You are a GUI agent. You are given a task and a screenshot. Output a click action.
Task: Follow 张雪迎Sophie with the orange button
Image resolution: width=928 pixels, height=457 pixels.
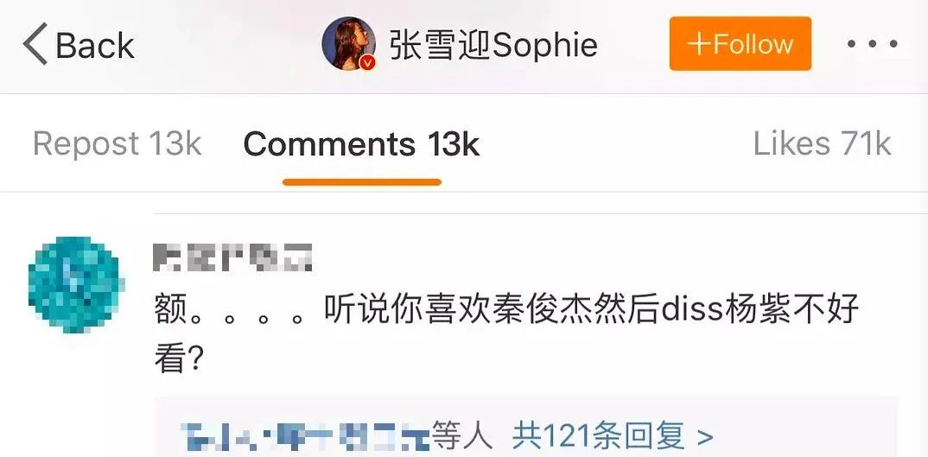(740, 44)
